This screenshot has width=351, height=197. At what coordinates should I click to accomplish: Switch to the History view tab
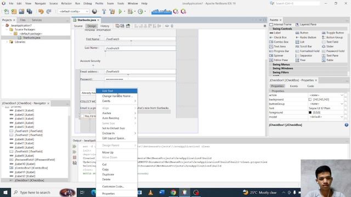pos(105,26)
